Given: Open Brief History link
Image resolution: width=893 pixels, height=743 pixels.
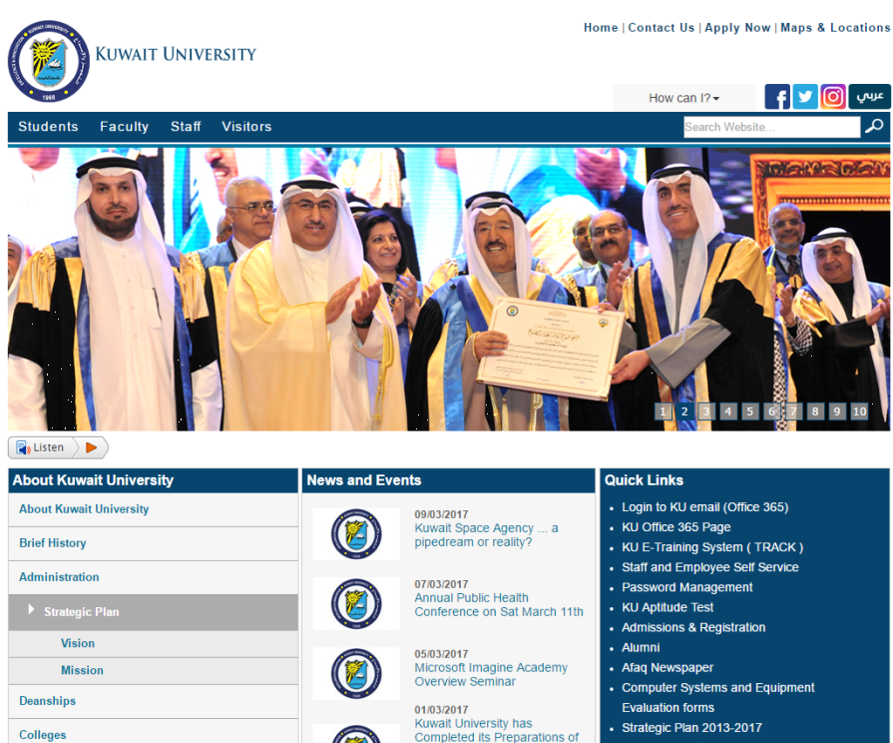Looking at the screenshot, I should pyautogui.click(x=53, y=543).
